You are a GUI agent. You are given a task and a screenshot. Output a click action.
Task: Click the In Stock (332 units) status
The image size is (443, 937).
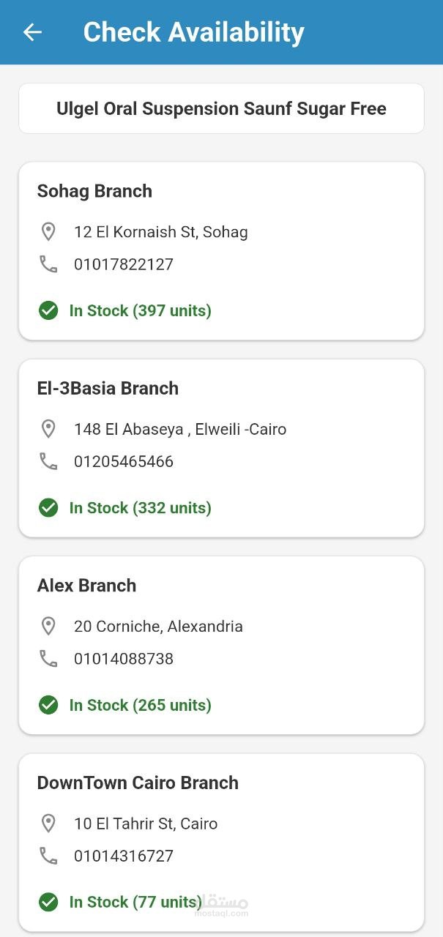140,508
